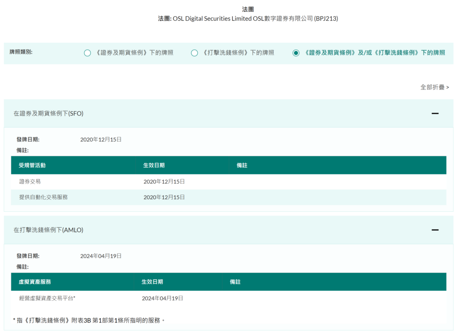Select the 《證券及期貨條例》下的牌照 radio button
The height and width of the screenshot is (332, 461).
[87, 53]
